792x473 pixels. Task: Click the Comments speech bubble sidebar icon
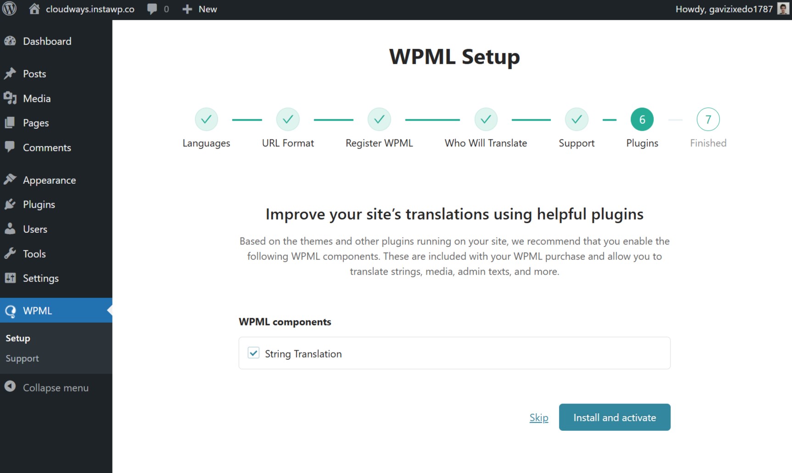tap(10, 147)
